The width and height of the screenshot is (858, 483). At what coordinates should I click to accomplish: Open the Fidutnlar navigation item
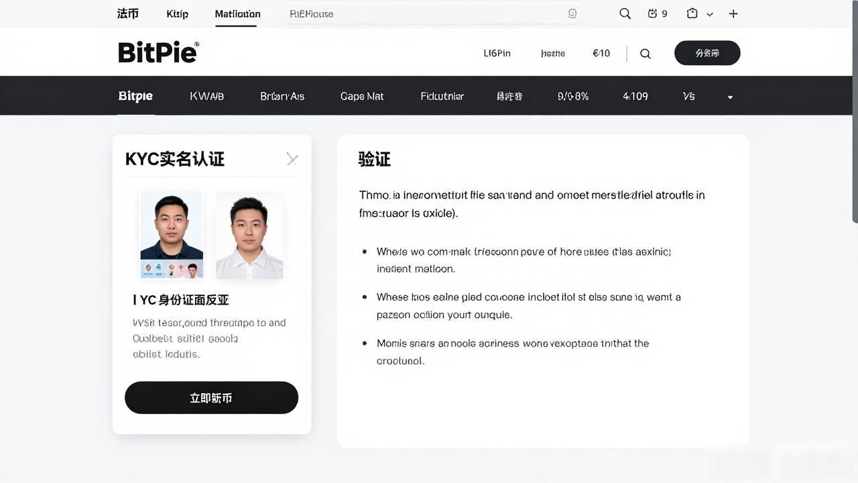(x=442, y=96)
